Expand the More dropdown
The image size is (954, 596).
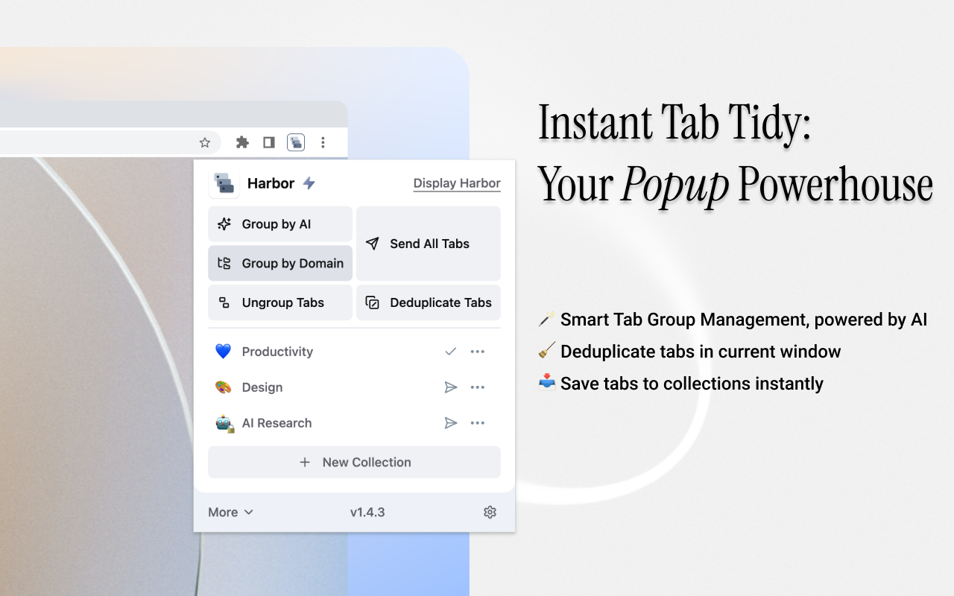click(231, 512)
